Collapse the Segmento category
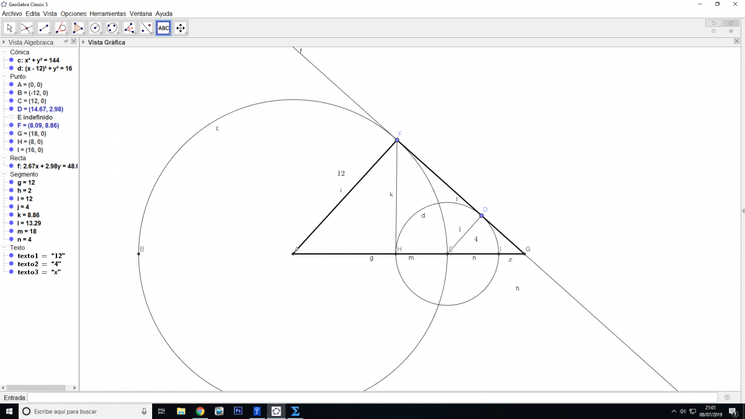The height and width of the screenshot is (419, 745). coord(5,174)
